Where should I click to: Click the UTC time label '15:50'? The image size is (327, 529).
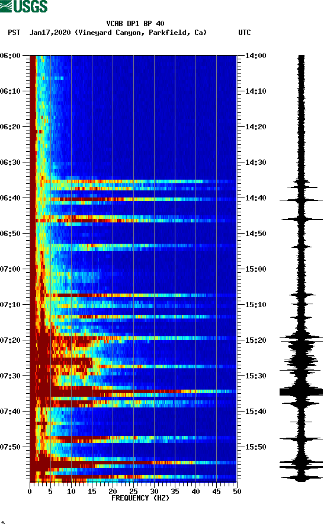[255, 447]
